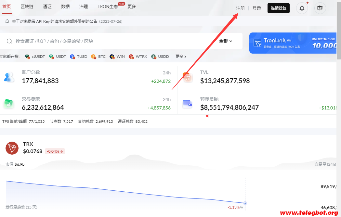Screen dimensions: 341x217
Task: Click the 24h change +4,857,856
Action: pyautogui.click(x=159, y=108)
